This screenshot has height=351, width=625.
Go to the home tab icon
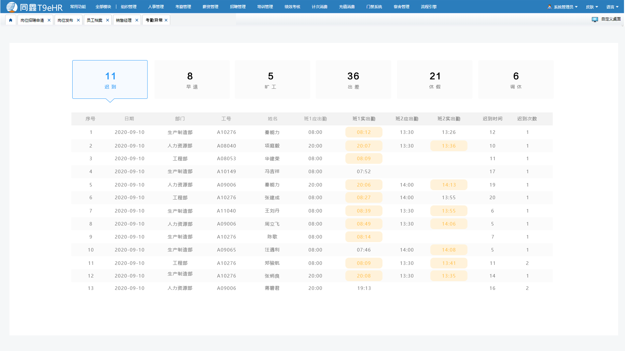point(10,20)
